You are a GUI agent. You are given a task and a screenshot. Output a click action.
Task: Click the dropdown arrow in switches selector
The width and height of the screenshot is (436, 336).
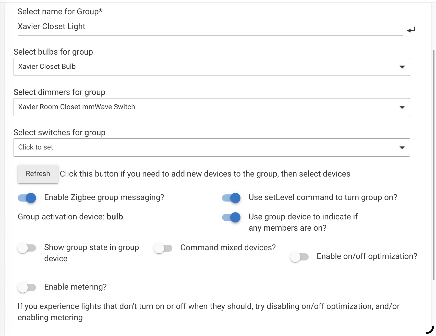pyautogui.click(x=402, y=147)
